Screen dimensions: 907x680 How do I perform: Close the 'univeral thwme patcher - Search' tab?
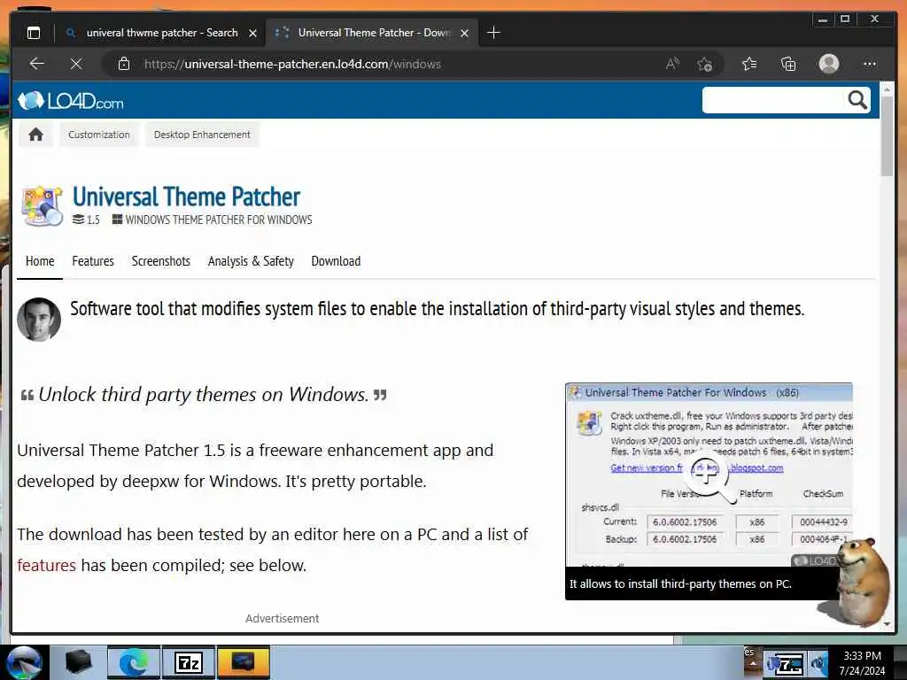click(252, 34)
